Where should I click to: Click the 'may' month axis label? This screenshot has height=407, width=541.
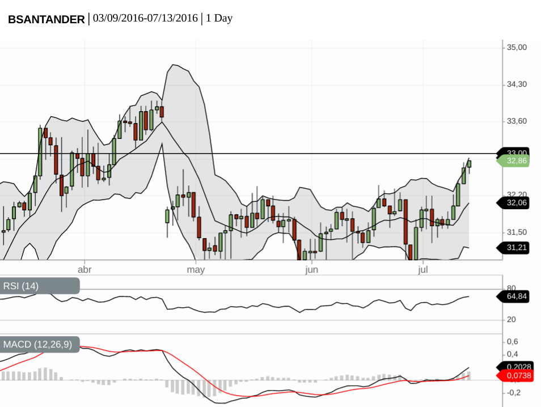196,270
